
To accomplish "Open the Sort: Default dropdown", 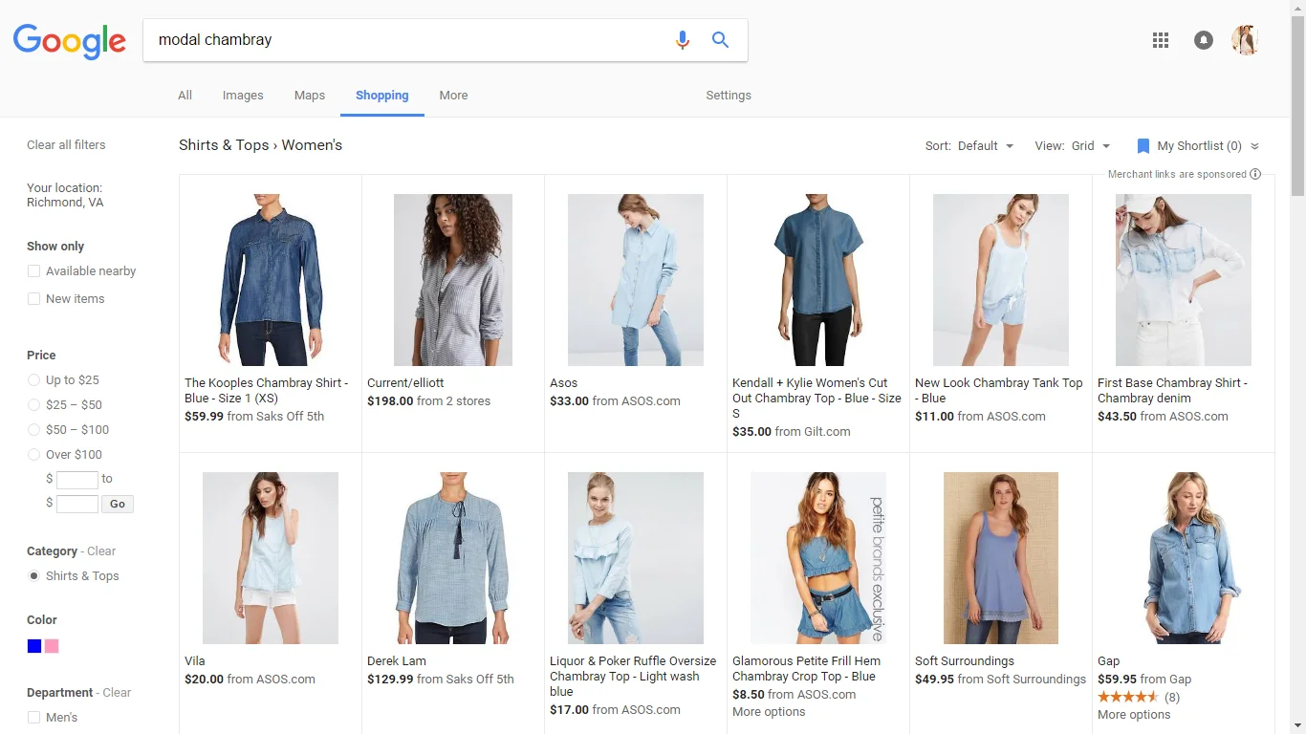I will coord(969,146).
